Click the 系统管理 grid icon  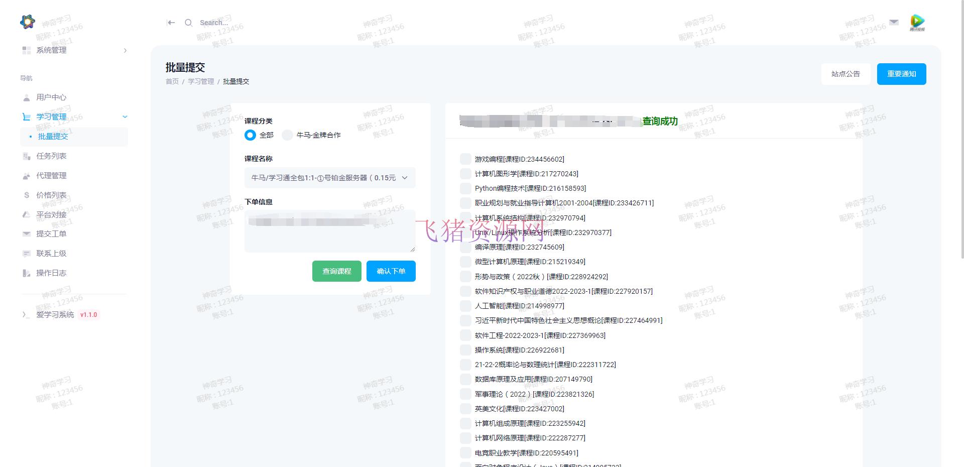[x=27, y=50]
